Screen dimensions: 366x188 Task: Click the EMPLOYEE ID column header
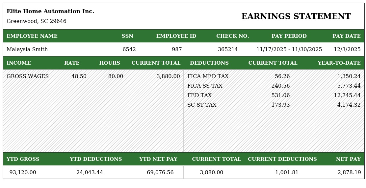[x=176, y=36]
